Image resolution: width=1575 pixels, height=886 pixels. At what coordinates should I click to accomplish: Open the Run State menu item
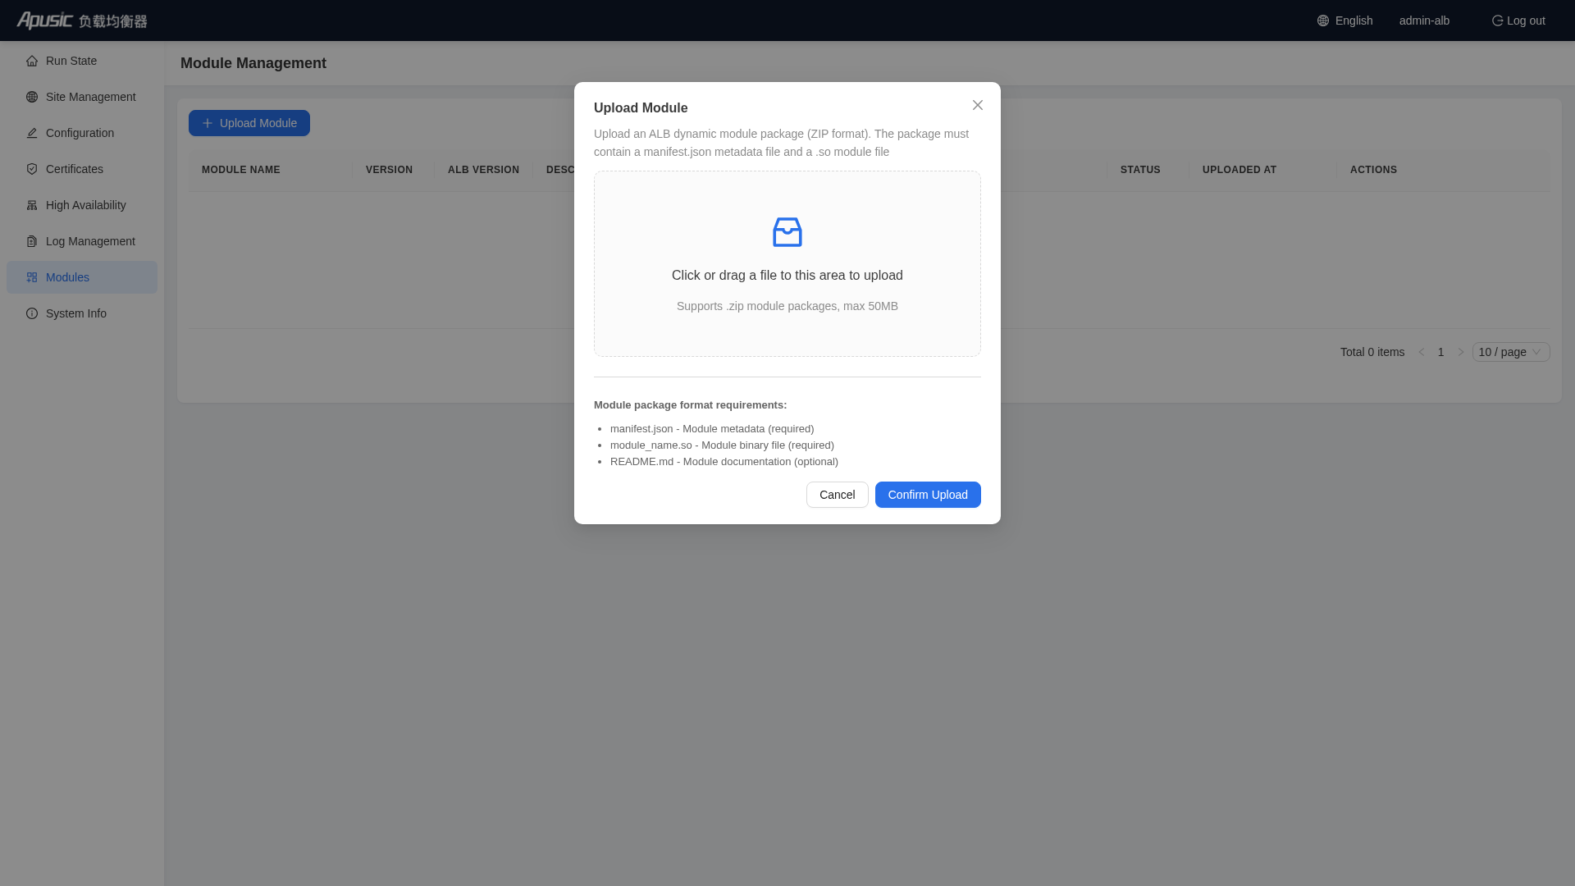point(82,61)
